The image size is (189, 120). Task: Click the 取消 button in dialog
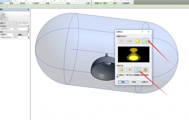pos(134,82)
